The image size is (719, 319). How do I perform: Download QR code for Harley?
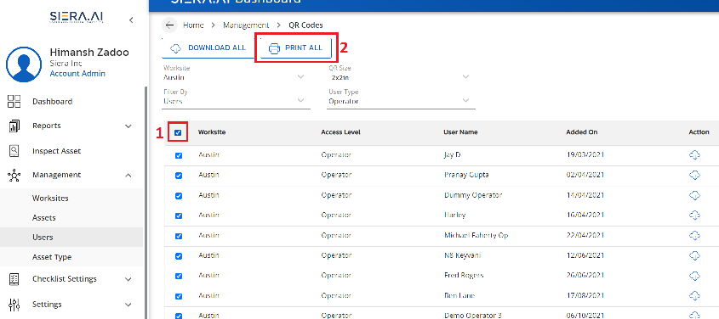pyautogui.click(x=694, y=215)
